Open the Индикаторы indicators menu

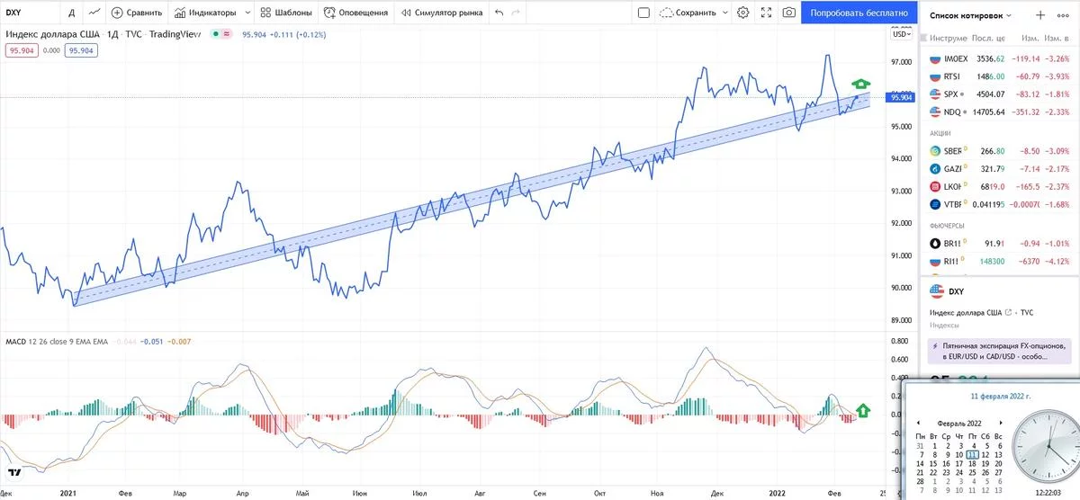coord(205,13)
